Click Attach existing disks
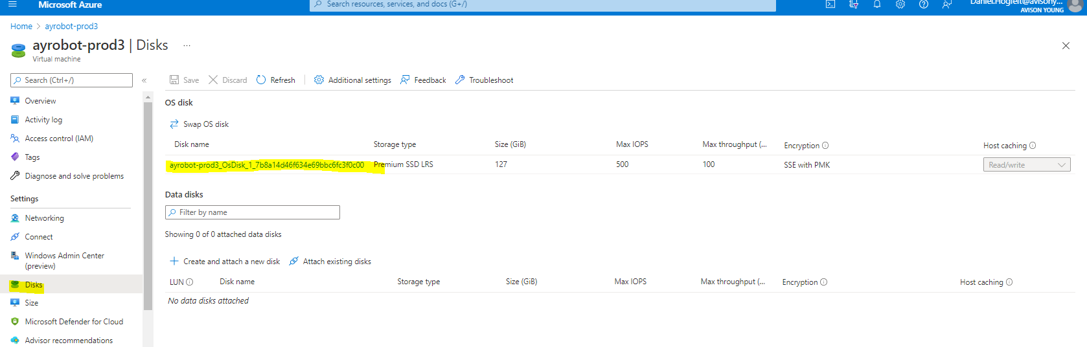This screenshot has height=347, width=1087. pyautogui.click(x=330, y=261)
